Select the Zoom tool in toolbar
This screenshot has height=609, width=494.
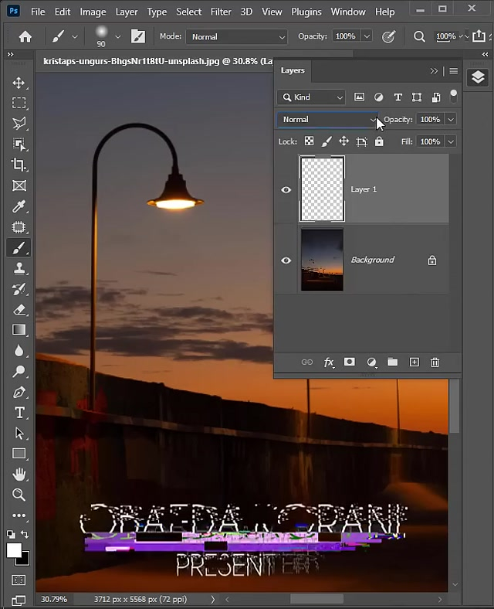19,495
